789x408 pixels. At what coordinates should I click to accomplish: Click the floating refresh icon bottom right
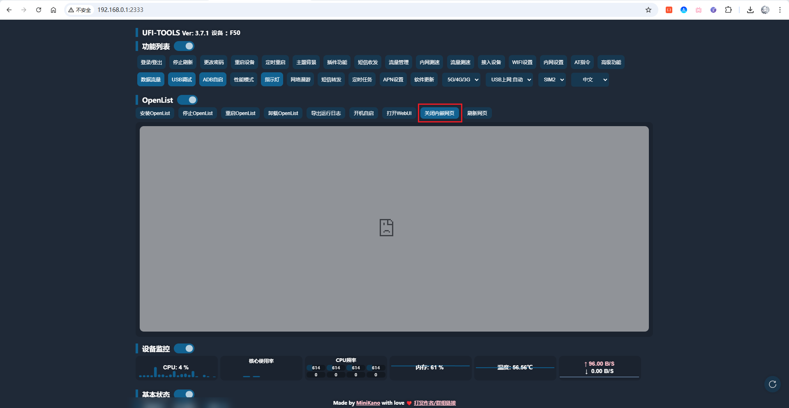pos(773,384)
